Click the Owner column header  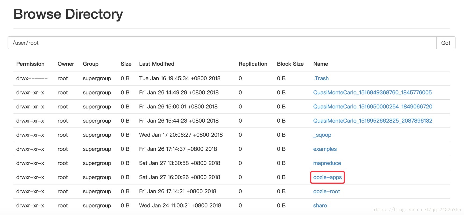point(66,64)
